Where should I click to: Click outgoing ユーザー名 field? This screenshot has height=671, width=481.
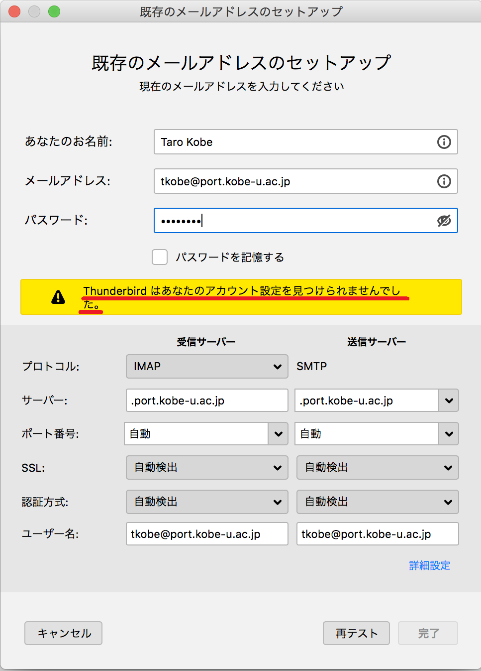tap(378, 534)
